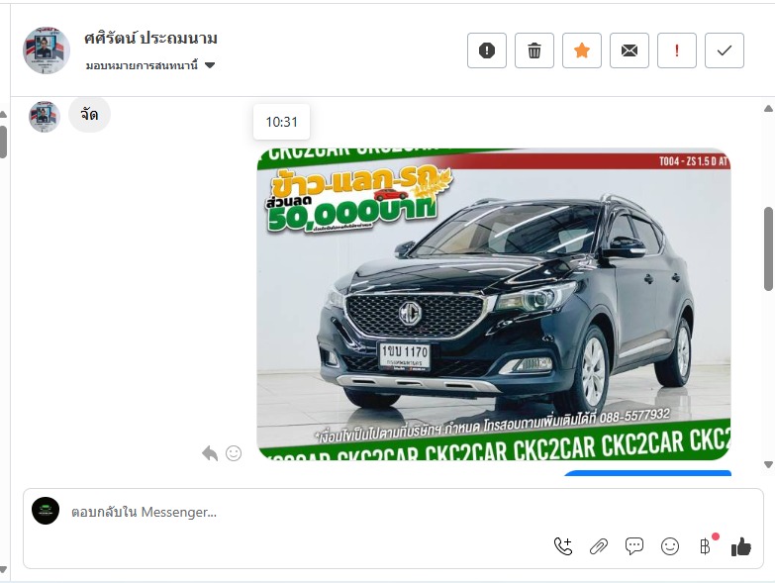This screenshot has height=583, width=775.
Task: Open the มอบหมายการสนทนานี้ assignment dropdown
Action: click(x=150, y=65)
